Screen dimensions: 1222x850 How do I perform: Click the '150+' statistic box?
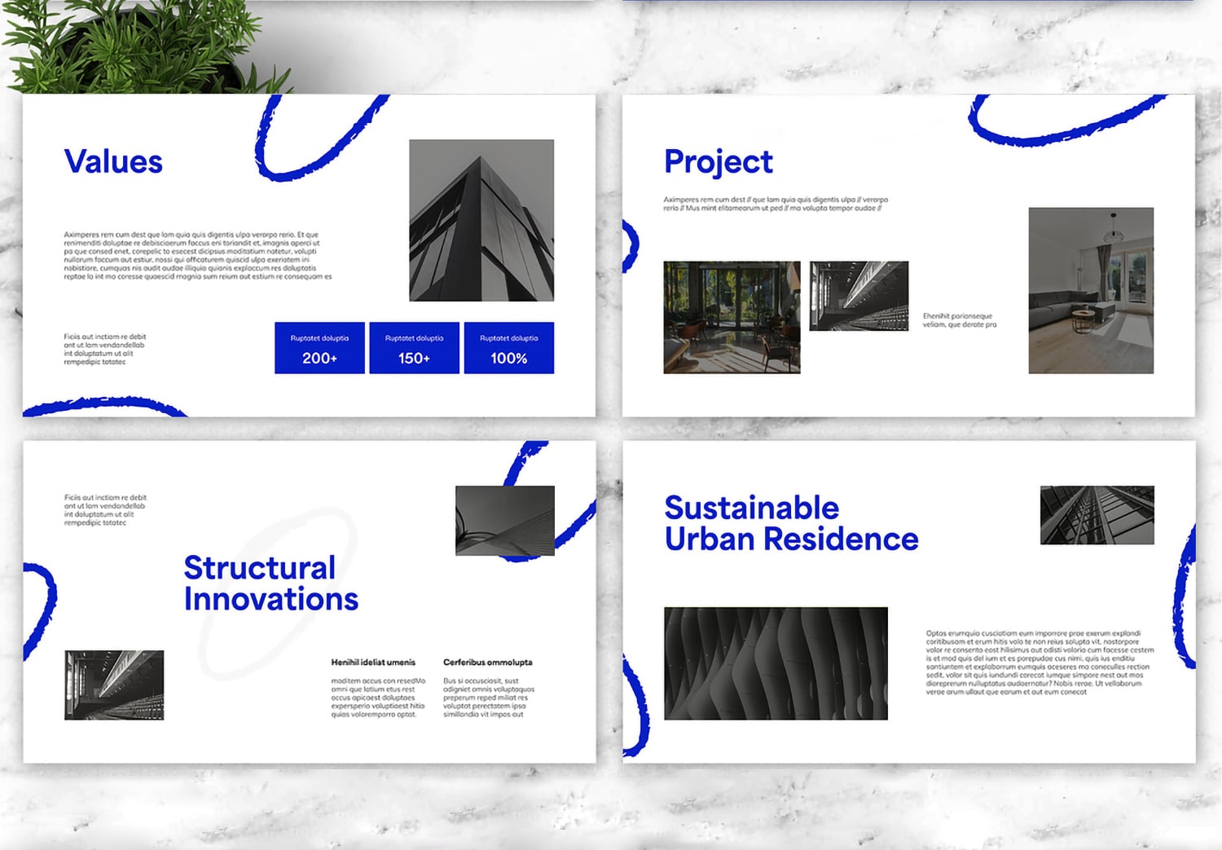click(414, 348)
